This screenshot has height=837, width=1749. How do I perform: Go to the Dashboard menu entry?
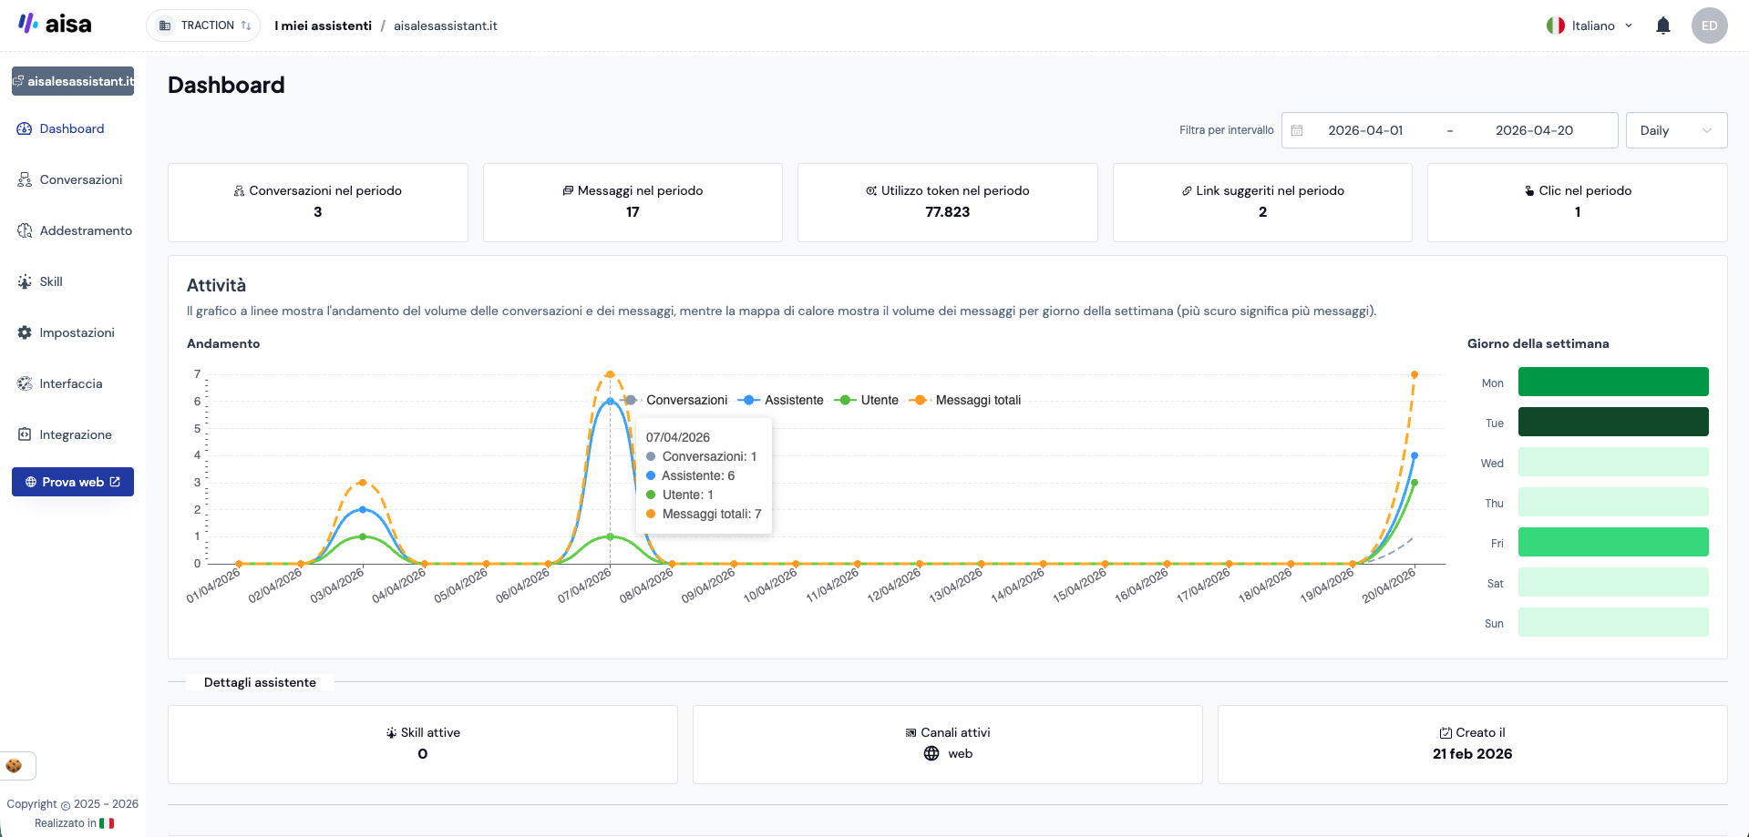tap(71, 128)
